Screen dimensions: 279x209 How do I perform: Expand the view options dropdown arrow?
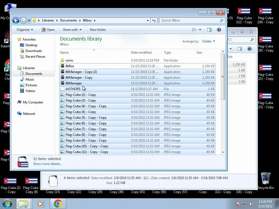[x=200, y=30]
